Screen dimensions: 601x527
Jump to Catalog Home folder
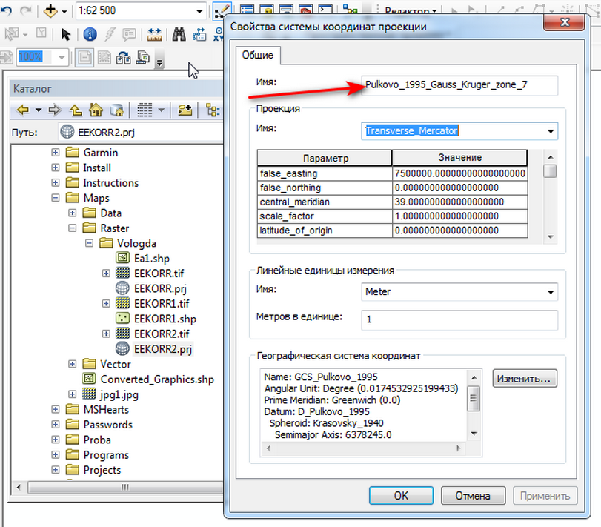pyautogui.click(x=96, y=110)
